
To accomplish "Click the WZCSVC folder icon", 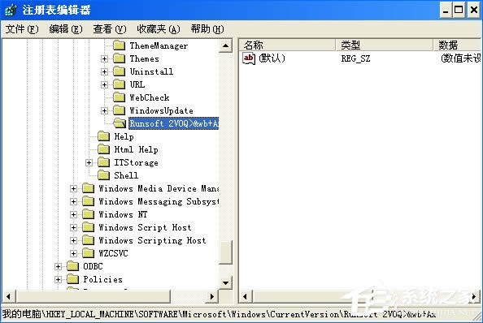I will tap(88, 253).
